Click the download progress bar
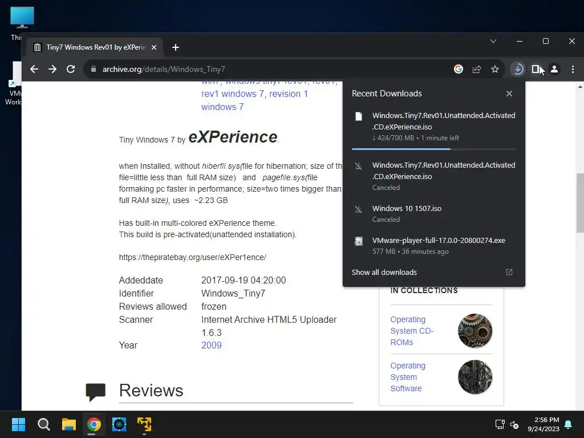 434,149
